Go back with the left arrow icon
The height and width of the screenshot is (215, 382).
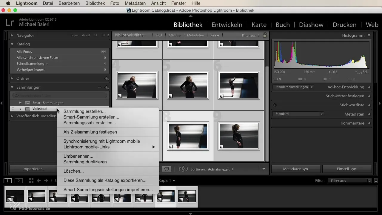click(39, 181)
